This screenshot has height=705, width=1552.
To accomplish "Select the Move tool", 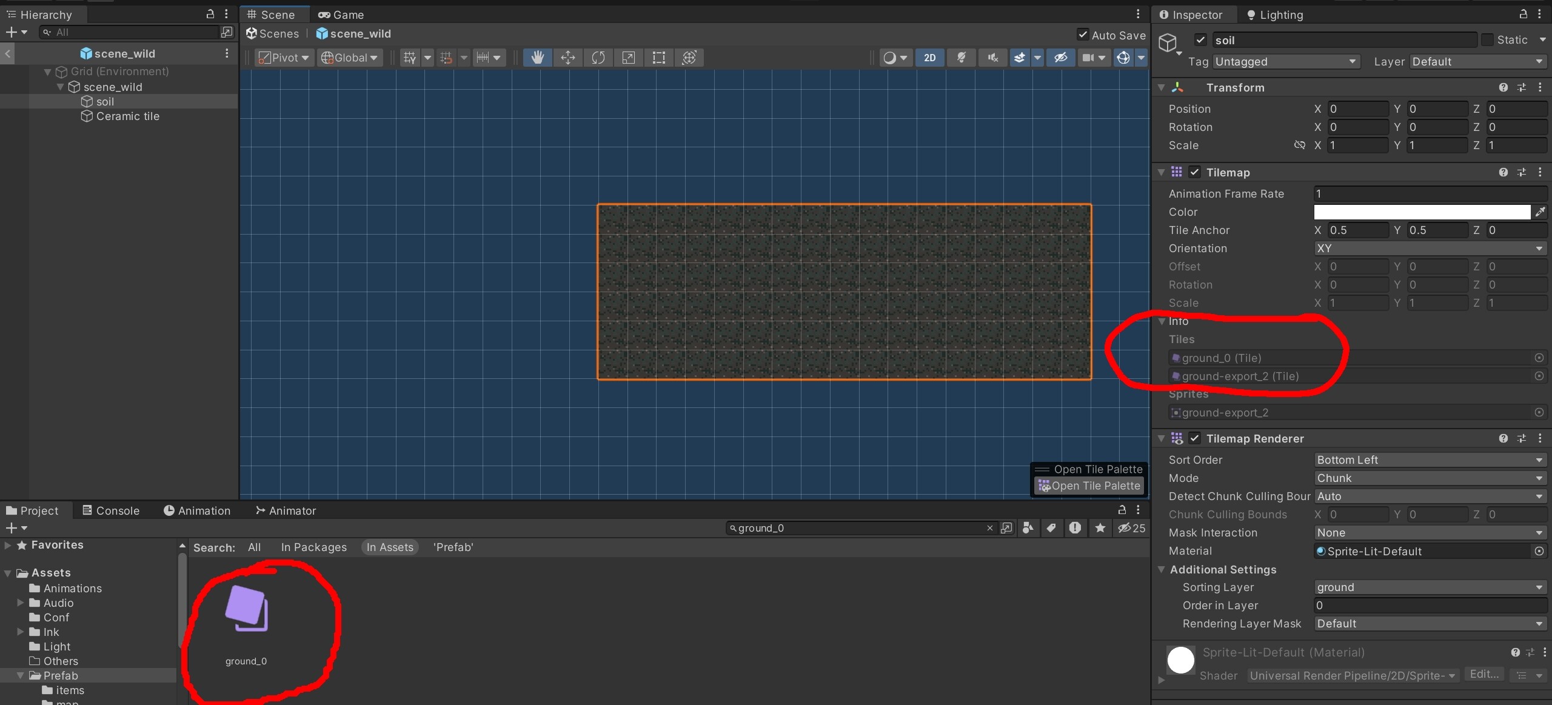I will 567,57.
